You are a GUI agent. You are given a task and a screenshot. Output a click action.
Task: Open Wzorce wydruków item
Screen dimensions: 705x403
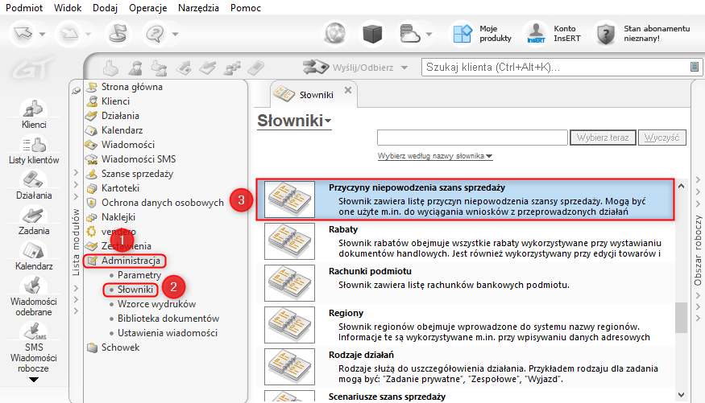[x=156, y=304]
